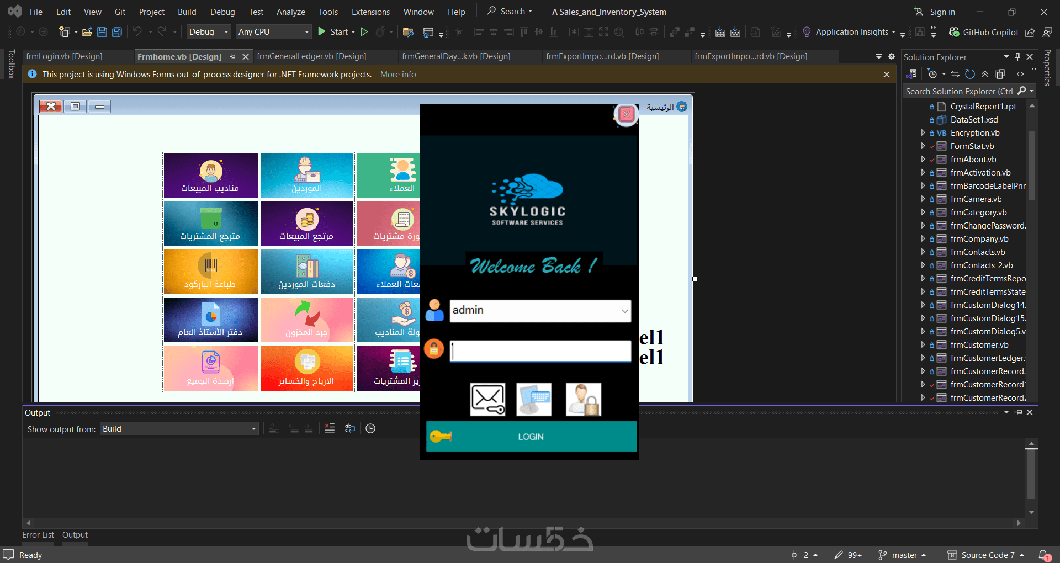
Task: Start debugging with the green Start button
Action: (x=336, y=32)
